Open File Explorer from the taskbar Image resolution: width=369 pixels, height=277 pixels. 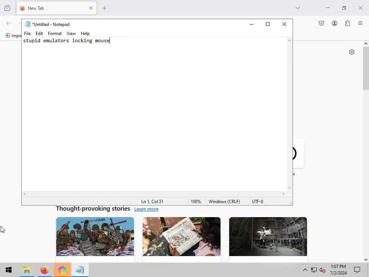[x=27, y=270]
